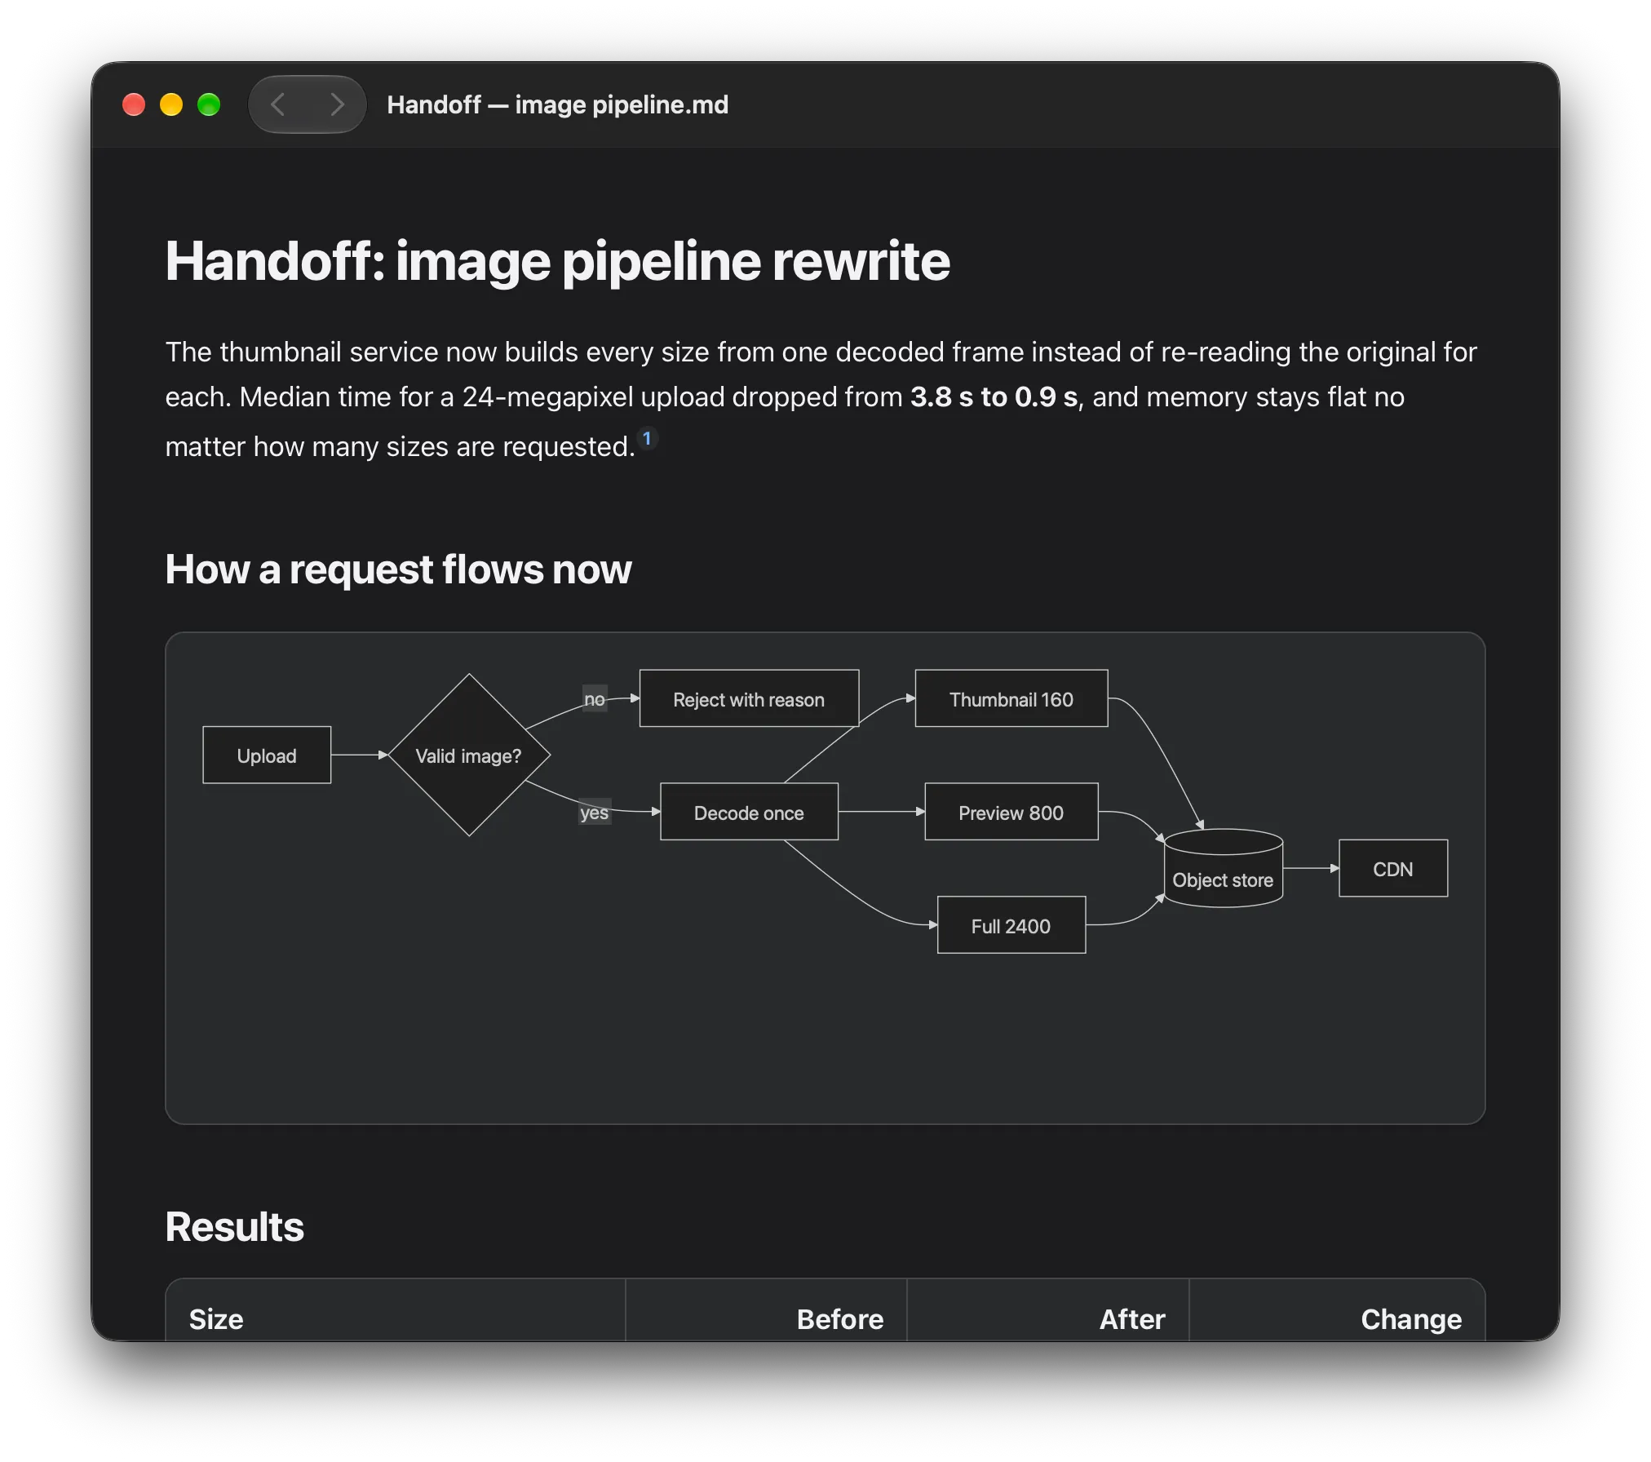Click the Results heading

(x=234, y=1226)
